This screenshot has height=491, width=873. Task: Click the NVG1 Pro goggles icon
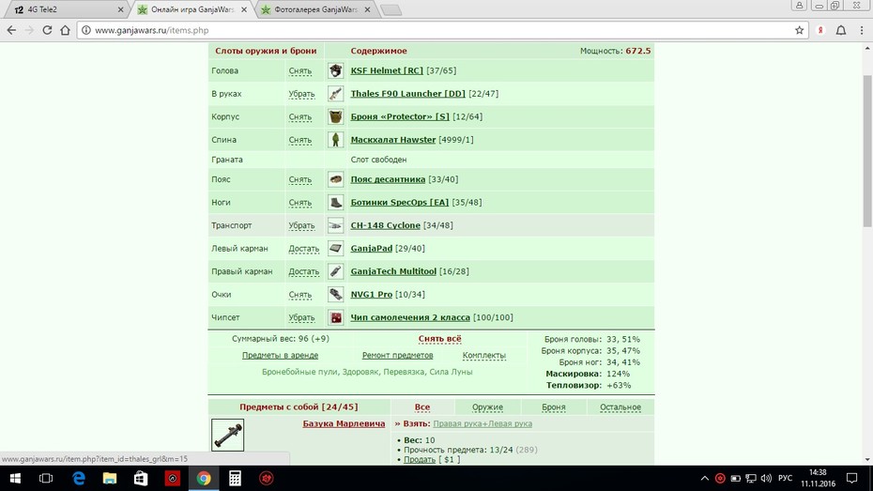[x=335, y=295]
